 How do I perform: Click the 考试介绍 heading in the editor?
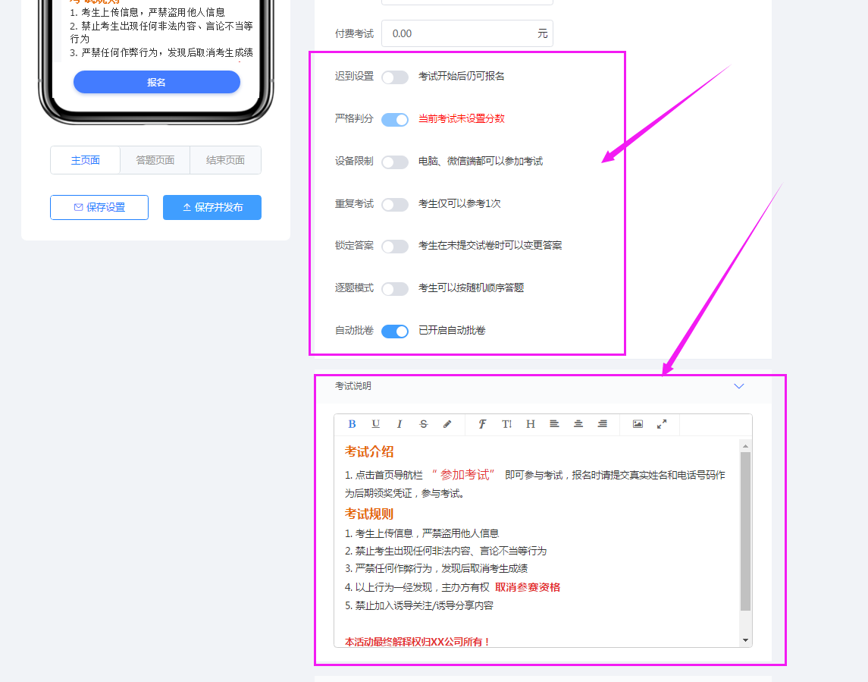(x=369, y=452)
